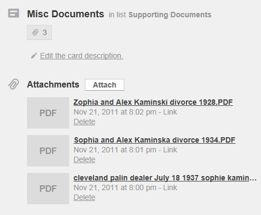Open the PDF thumbnail for Sophia 1934 divorce
This screenshot has height=215, width=261.
tap(48, 151)
